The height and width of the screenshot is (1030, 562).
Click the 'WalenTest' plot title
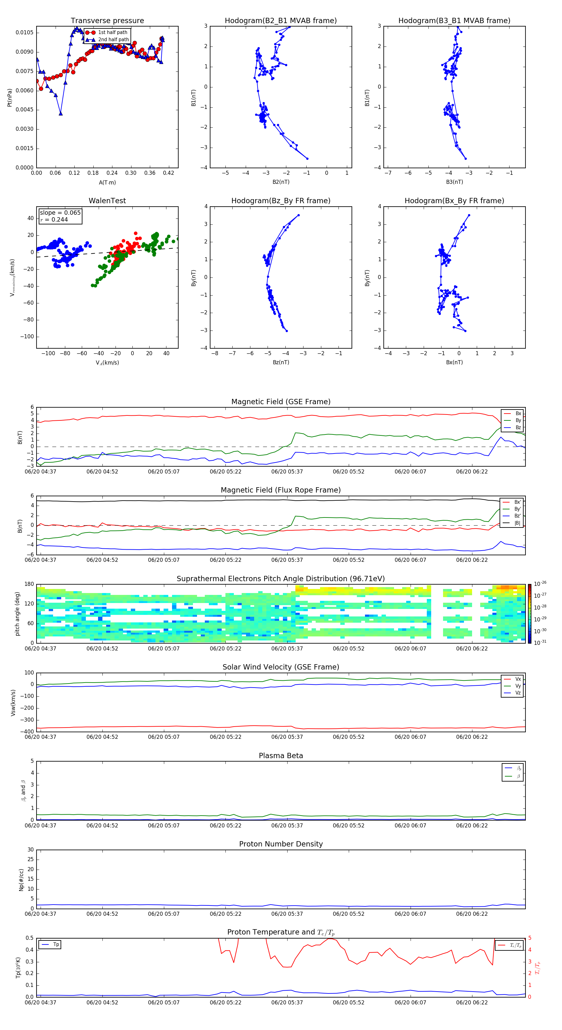[x=107, y=201]
